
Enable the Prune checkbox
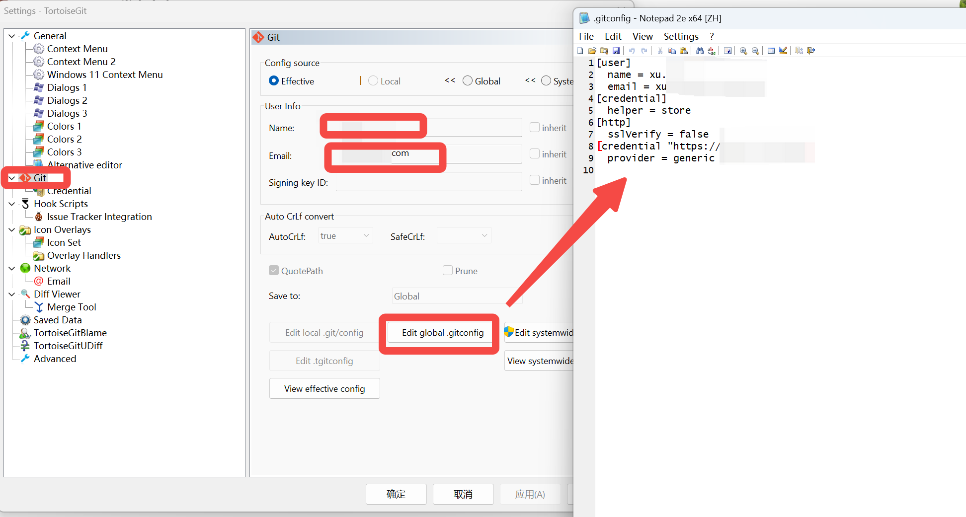point(448,270)
